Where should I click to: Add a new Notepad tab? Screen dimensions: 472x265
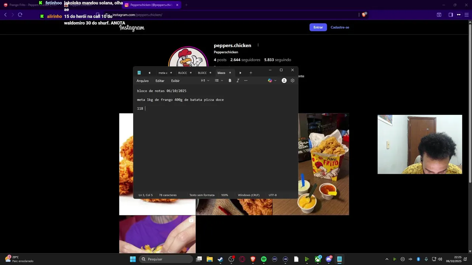(x=251, y=73)
